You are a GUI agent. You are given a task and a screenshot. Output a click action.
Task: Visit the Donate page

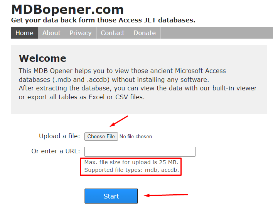[x=145, y=33]
